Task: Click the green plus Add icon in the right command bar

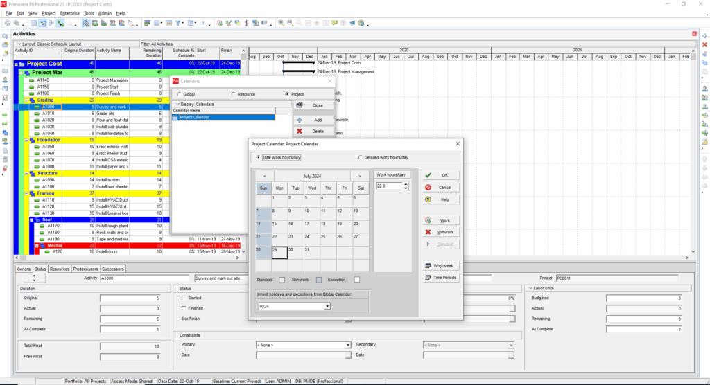Action: tap(704, 36)
